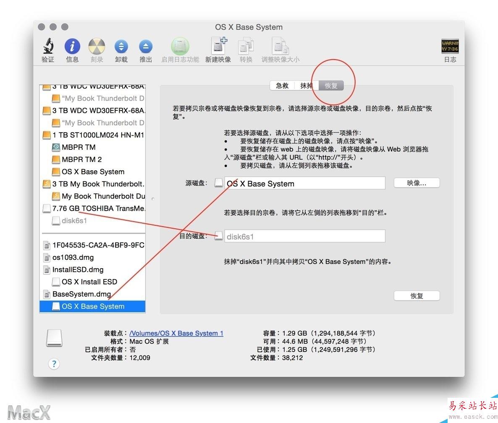498x423 pixels.
Task: Click the large drive icon in info area
Action: click(54, 338)
